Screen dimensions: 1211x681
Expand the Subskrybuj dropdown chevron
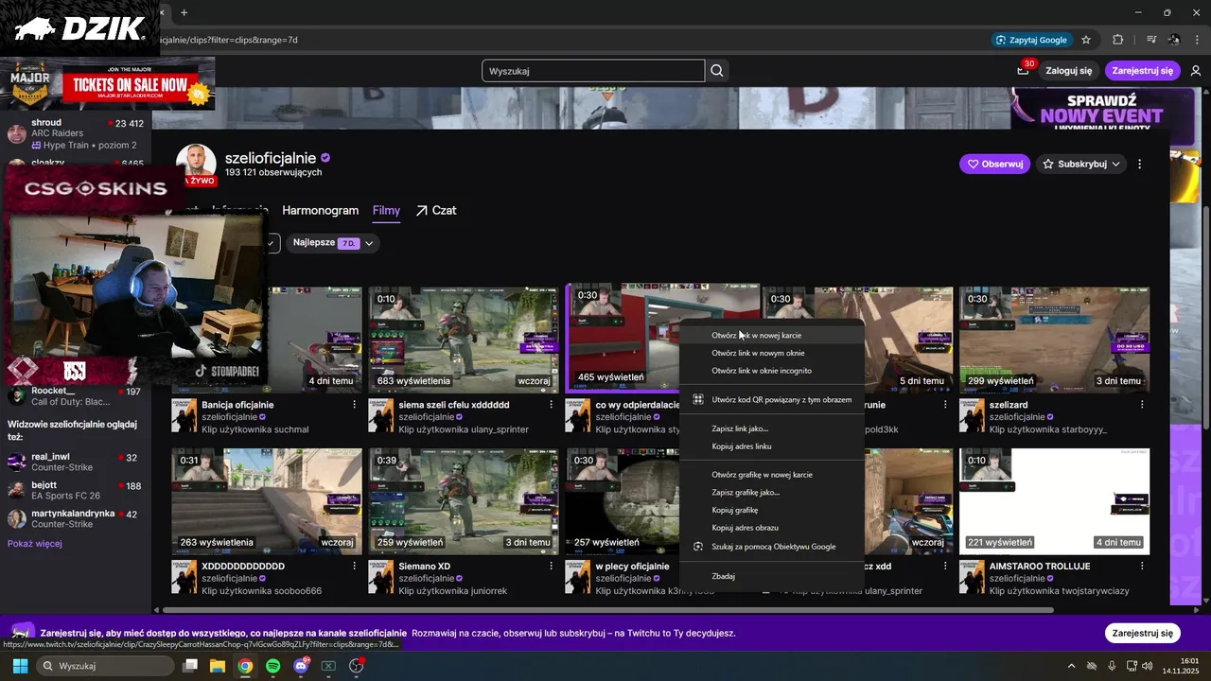pos(1116,164)
